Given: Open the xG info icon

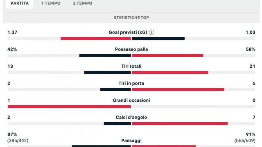Looking at the screenshot, I should click(151, 32).
